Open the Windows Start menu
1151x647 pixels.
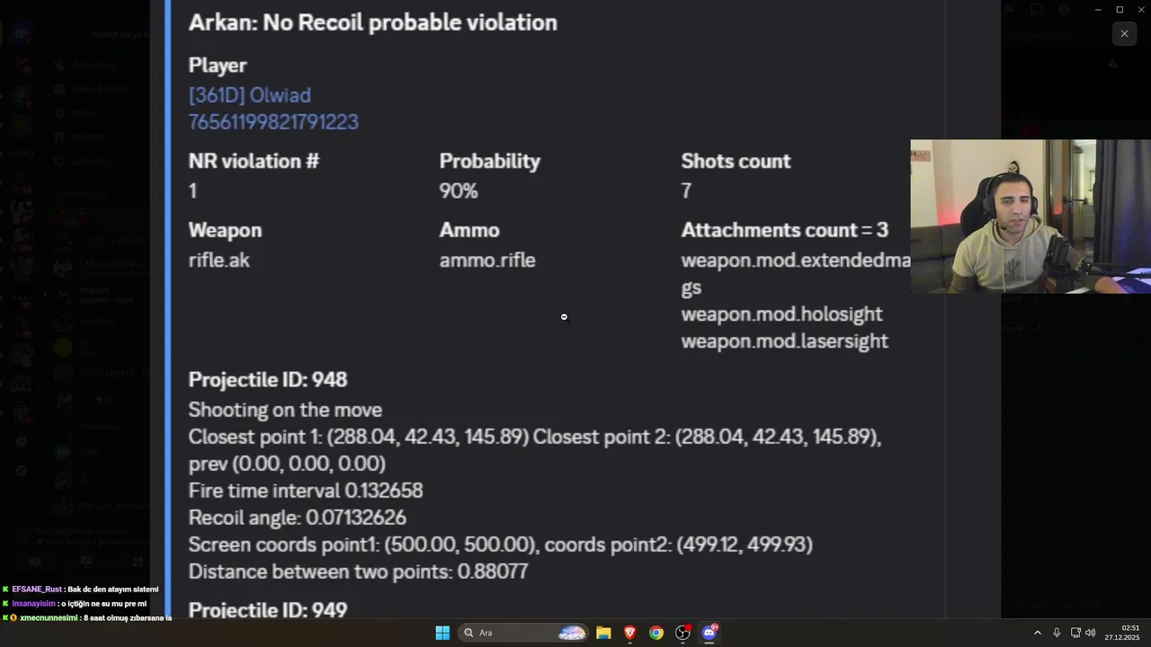pos(442,633)
